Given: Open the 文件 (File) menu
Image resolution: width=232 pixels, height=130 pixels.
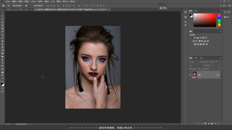Looking at the screenshot, I should click(x=8, y=1).
